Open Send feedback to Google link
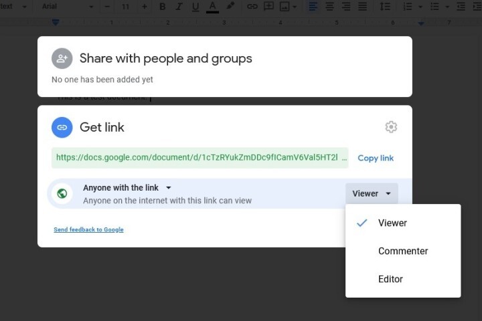 (88, 229)
